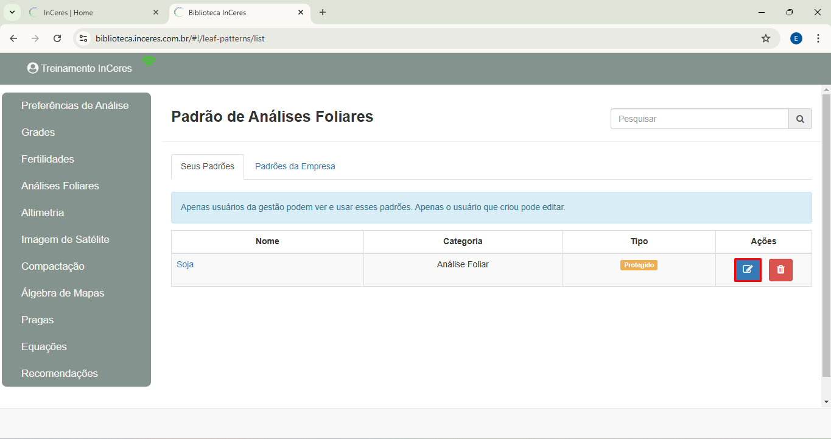Screen dimensions: 831x439
Task: Click the Categoria column header
Action: 463,241
